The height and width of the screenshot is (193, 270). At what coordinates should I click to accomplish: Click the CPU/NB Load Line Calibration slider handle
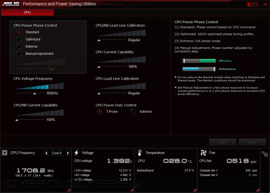(99, 40)
